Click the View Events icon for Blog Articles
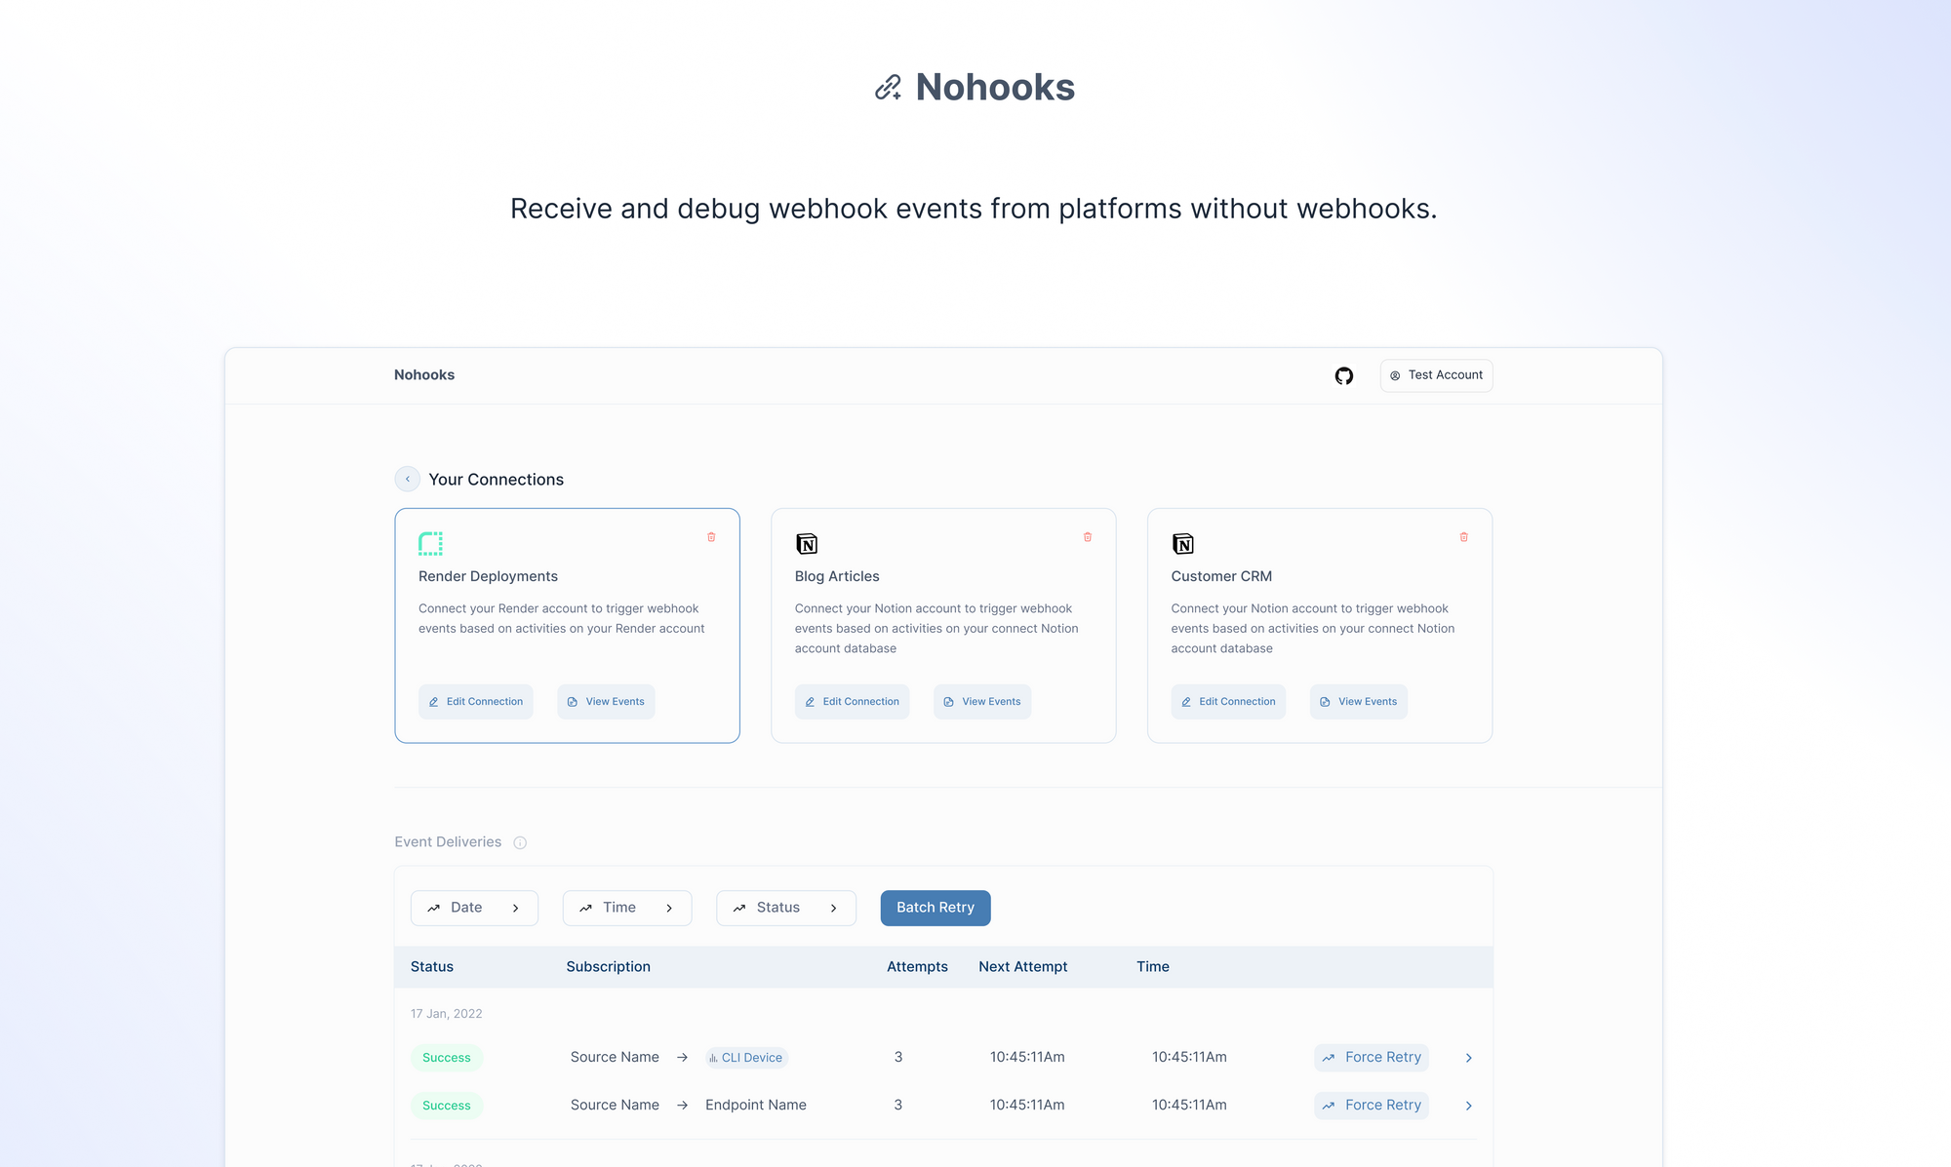This screenshot has width=1951, height=1167. [948, 700]
